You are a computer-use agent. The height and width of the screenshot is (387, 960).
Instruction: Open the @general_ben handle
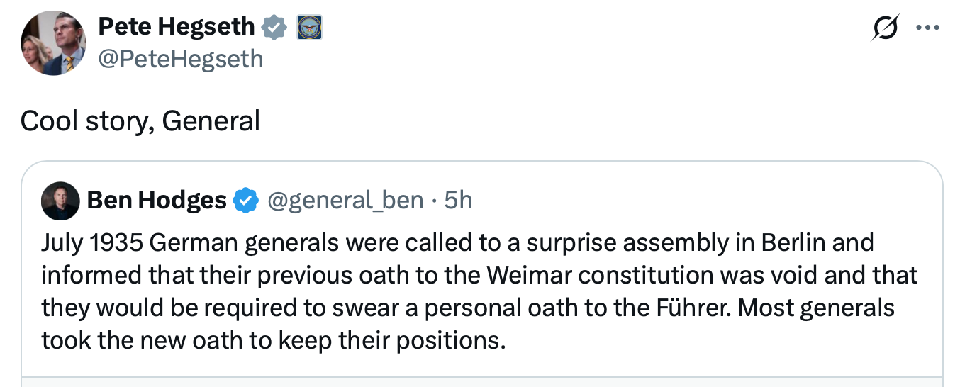345,201
